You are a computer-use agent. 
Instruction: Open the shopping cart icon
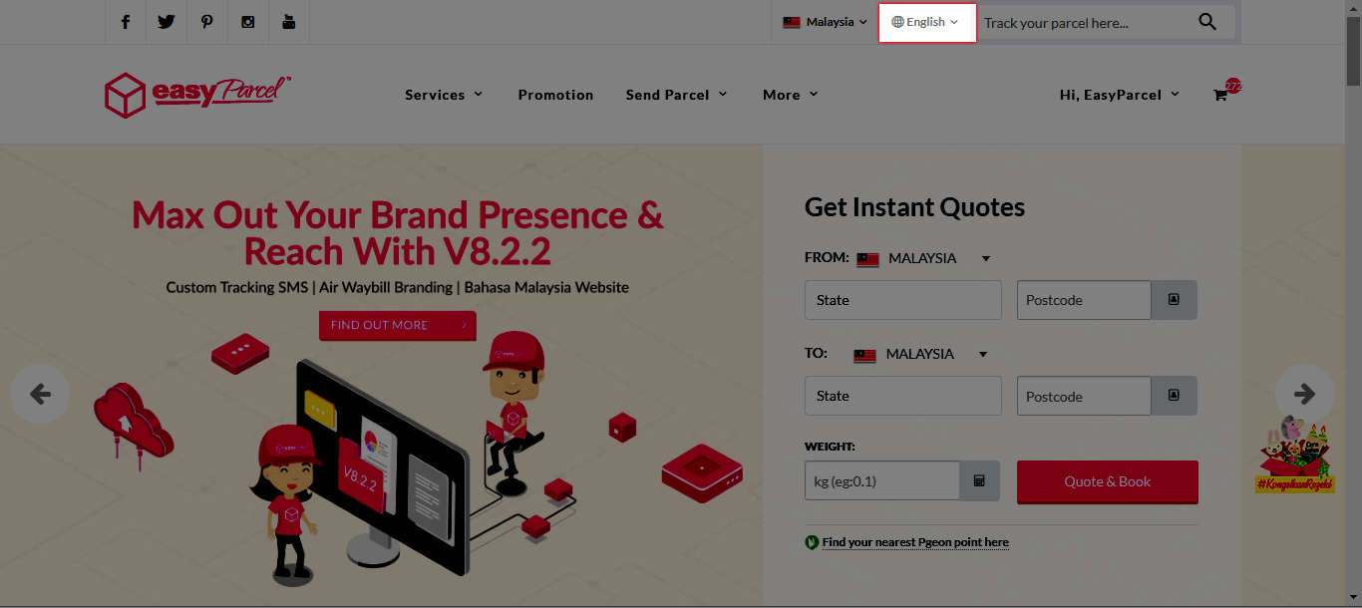click(x=1220, y=95)
